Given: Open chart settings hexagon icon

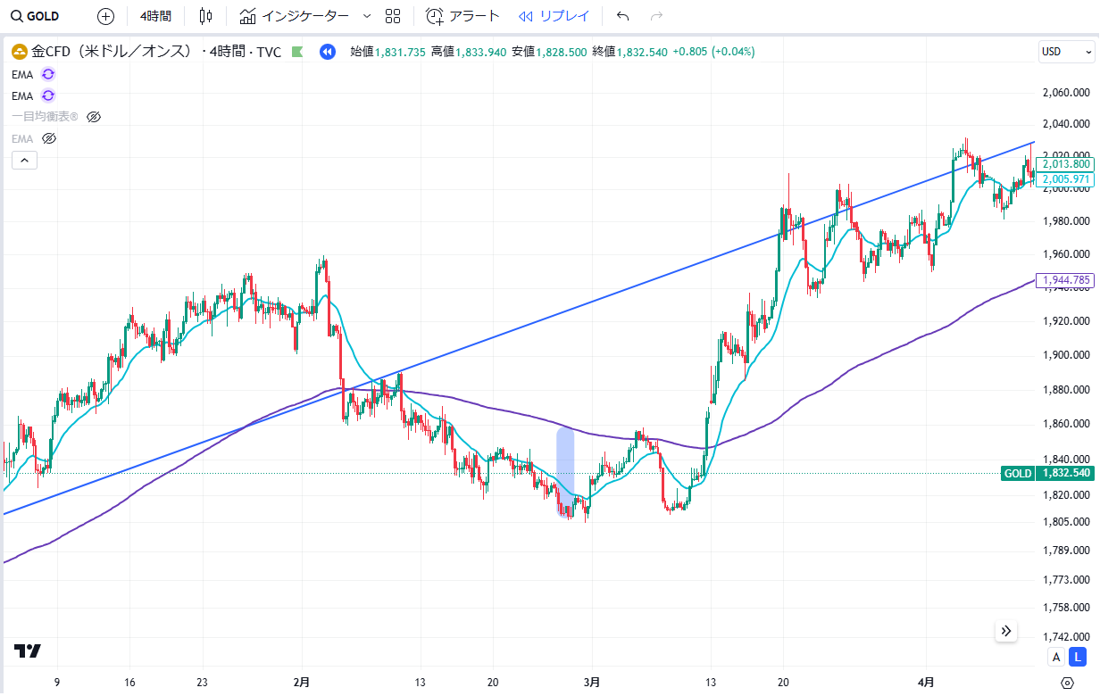Looking at the screenshot, I should [x=1067, y=684].
